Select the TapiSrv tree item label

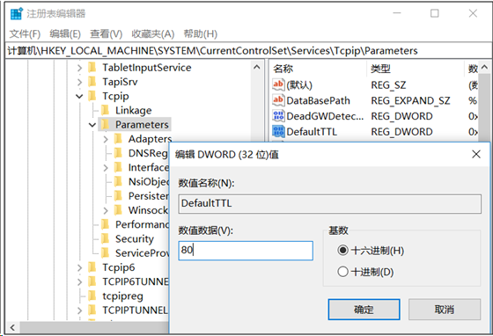click(120, 82)
